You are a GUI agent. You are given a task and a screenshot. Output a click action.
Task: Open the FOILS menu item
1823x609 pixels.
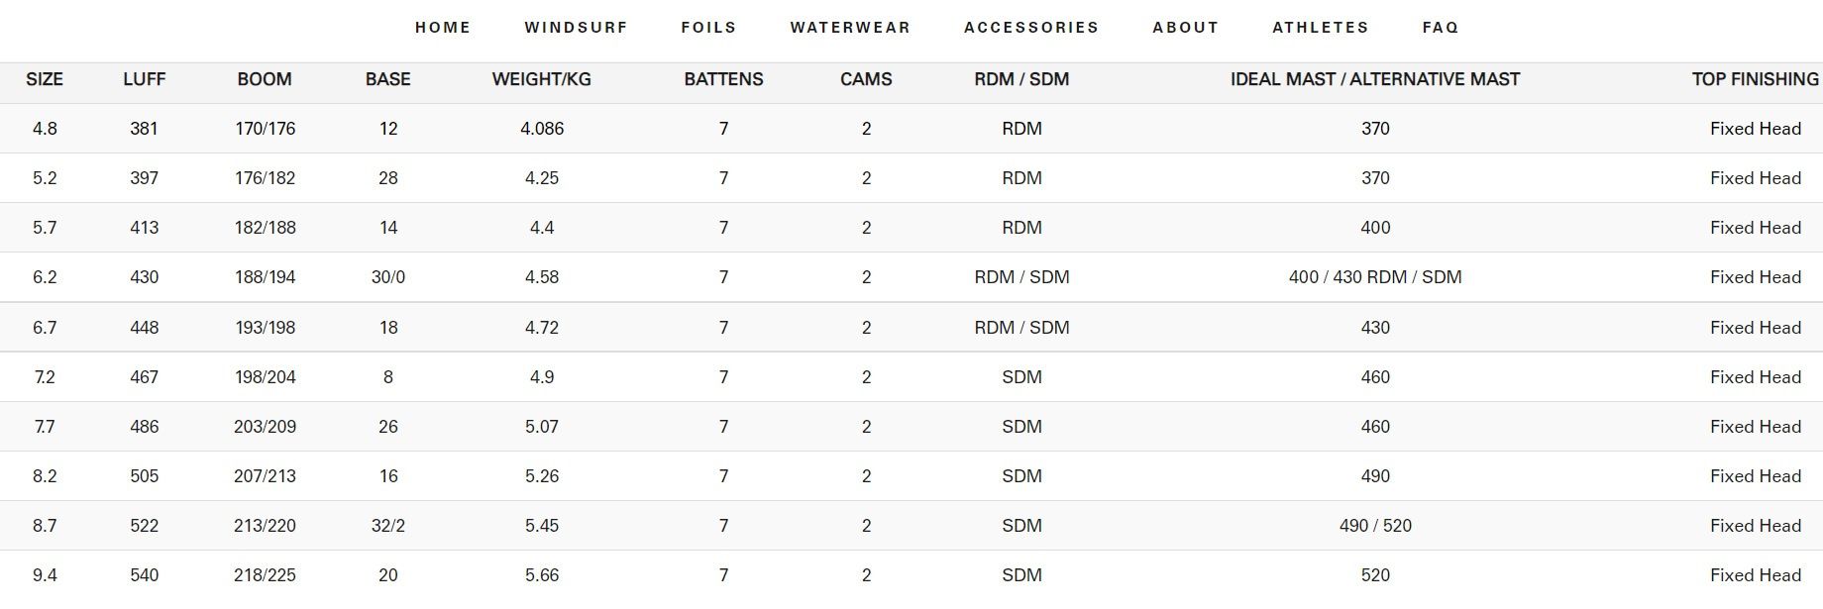point(708,28)
